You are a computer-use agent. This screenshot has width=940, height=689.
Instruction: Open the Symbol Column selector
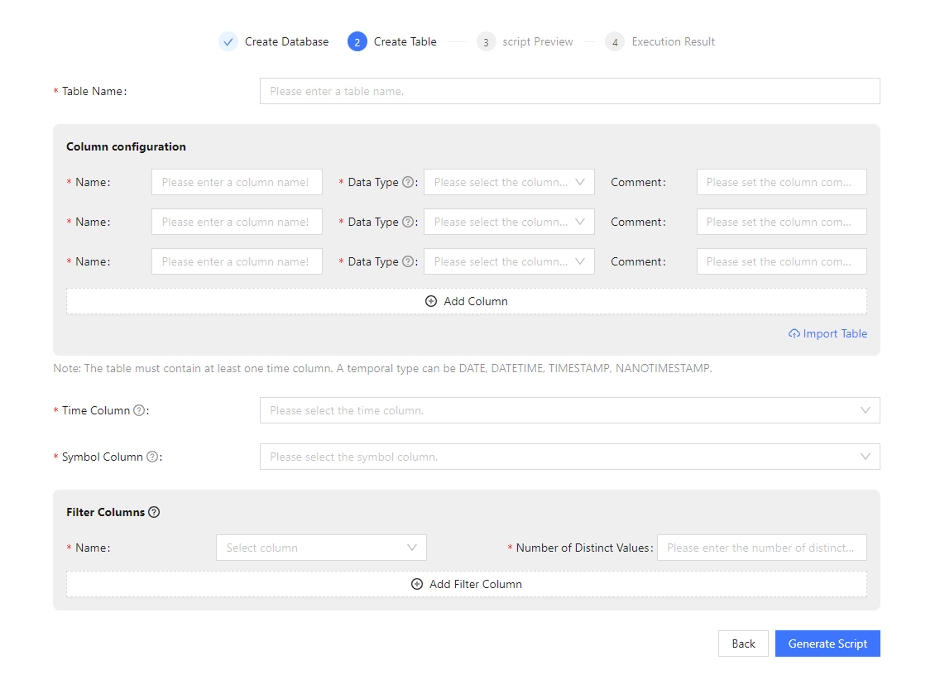[569, 457]
